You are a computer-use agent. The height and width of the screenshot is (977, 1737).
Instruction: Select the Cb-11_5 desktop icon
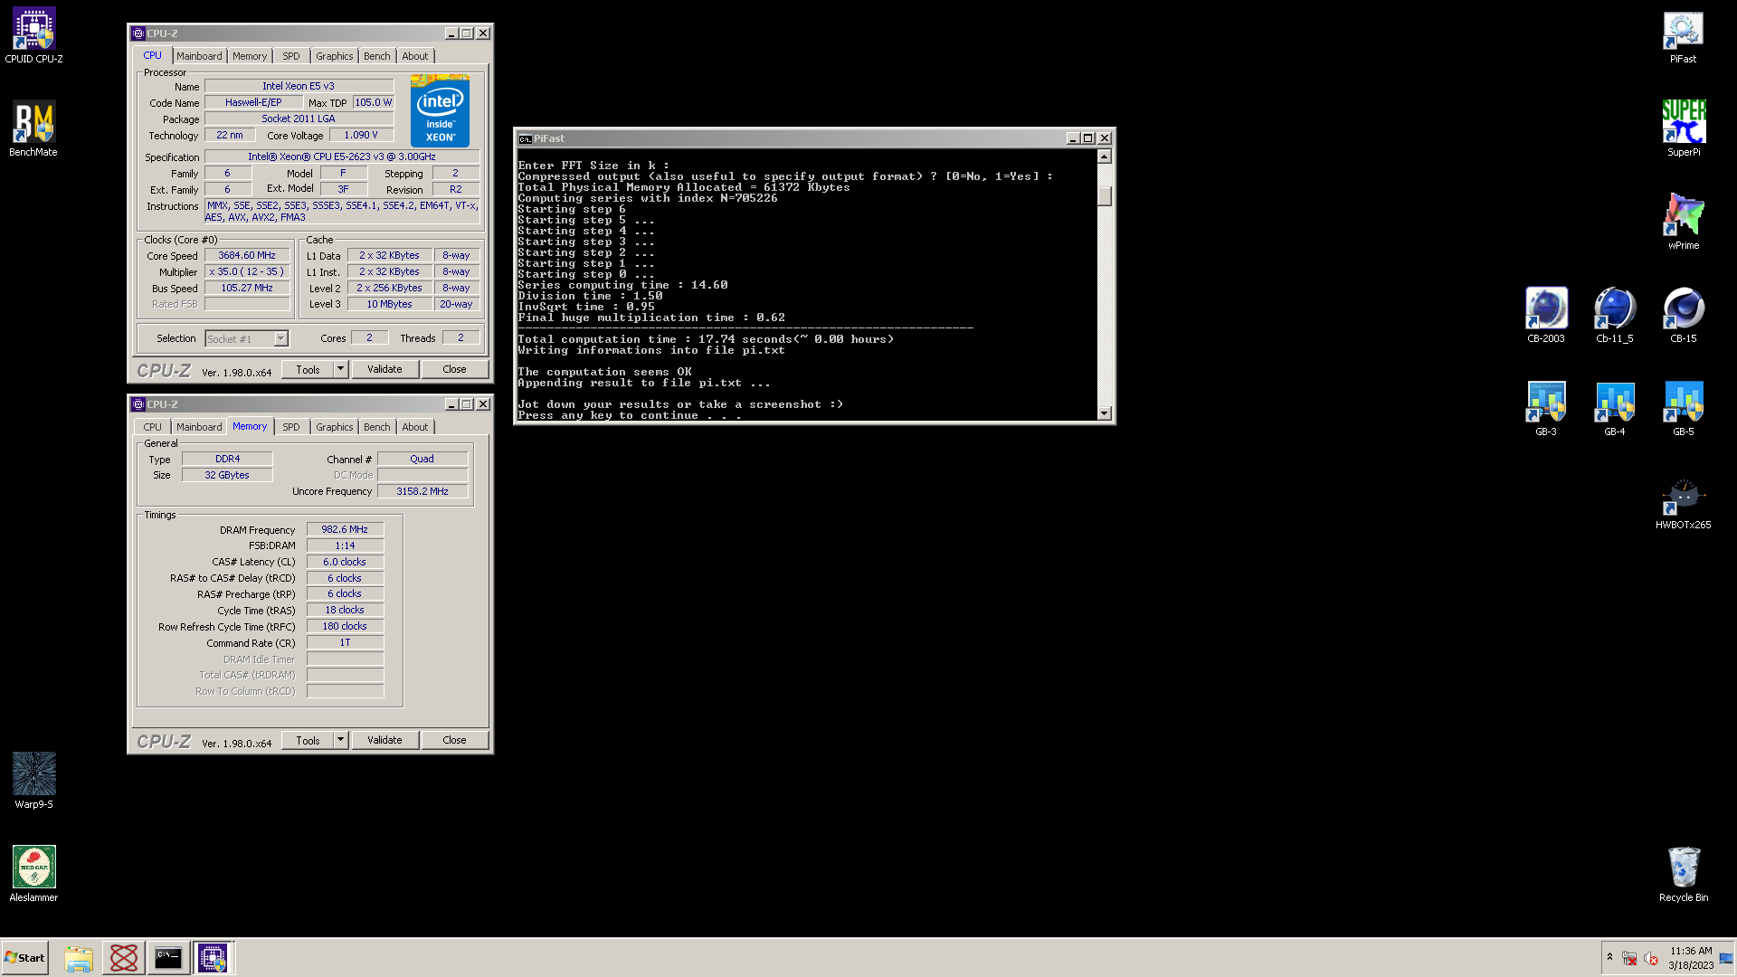[x=1614, y=315]
